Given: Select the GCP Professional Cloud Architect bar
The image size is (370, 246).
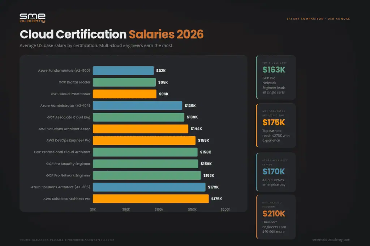Looking at the screenshot, I should [145, 152].
